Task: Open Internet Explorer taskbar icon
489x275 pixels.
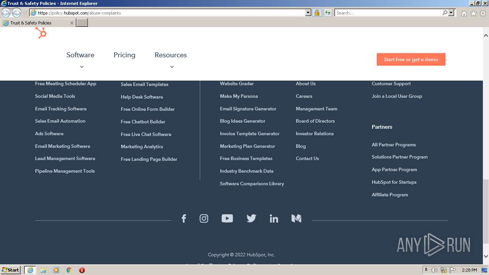Action: [x=30, y=270]
